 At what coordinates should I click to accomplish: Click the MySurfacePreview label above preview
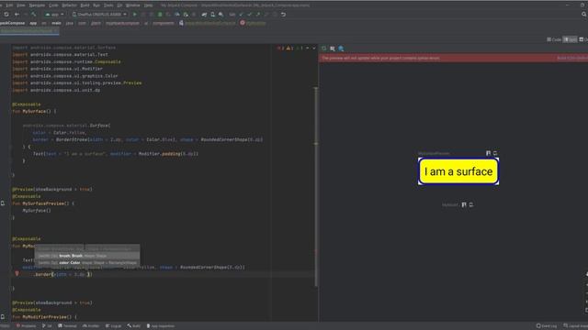[x=434, y=153]
